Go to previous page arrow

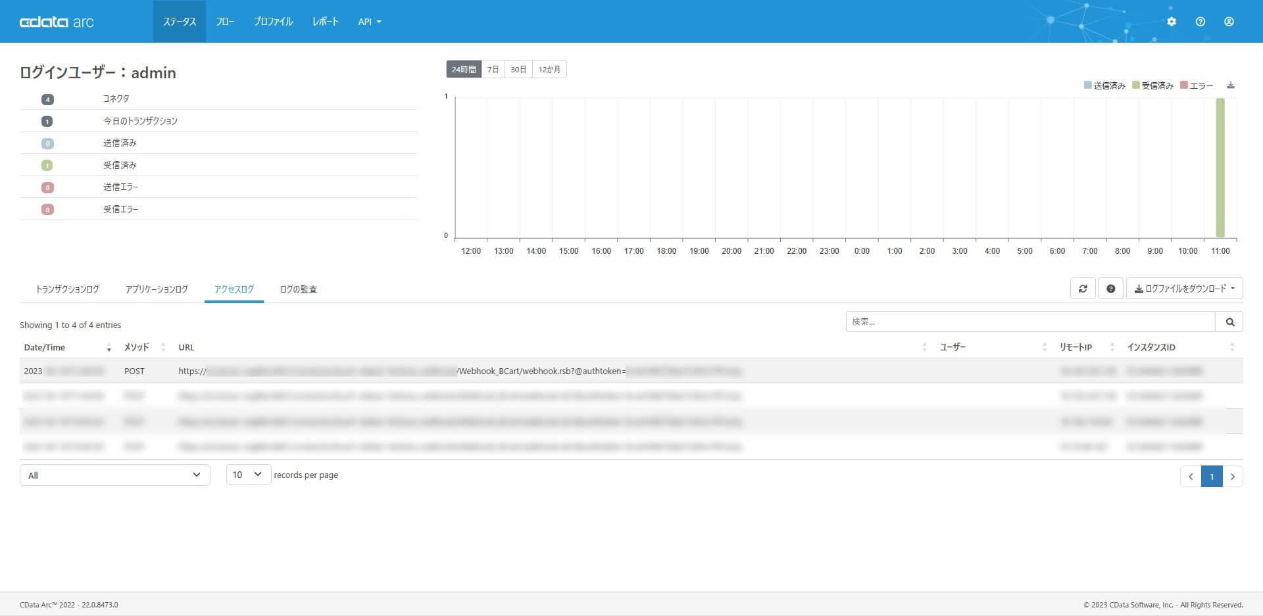pos(1191,476)
